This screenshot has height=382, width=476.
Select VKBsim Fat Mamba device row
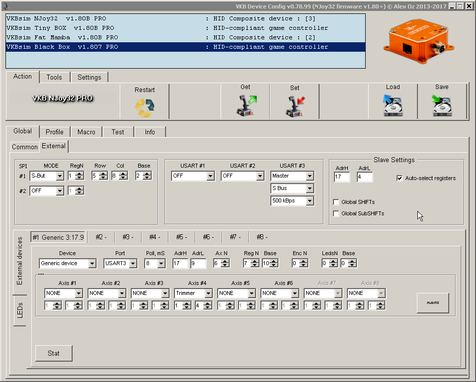click(x=185, y=37)
